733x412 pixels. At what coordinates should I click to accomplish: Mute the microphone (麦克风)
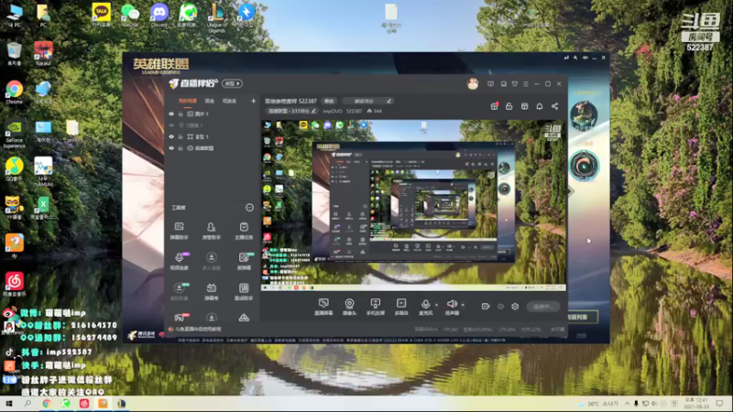point(425,307)
